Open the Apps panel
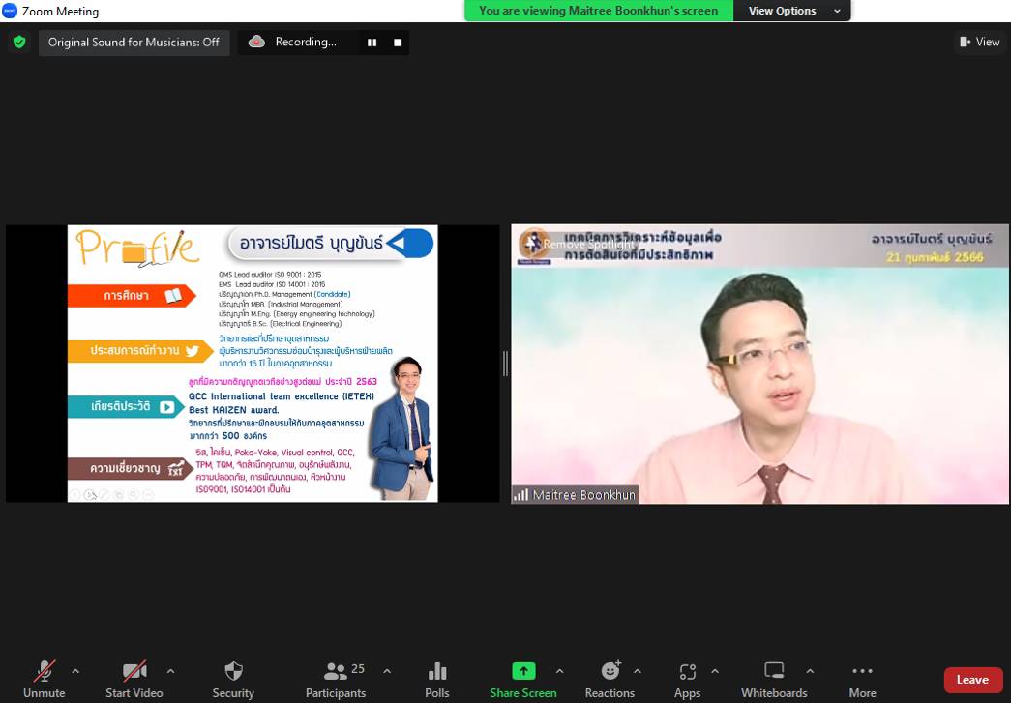 click(687, 679)
